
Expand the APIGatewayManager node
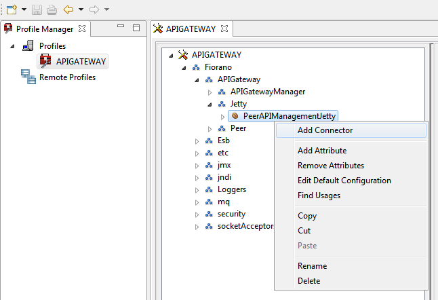pyautogui.click(x=210, y=92)
